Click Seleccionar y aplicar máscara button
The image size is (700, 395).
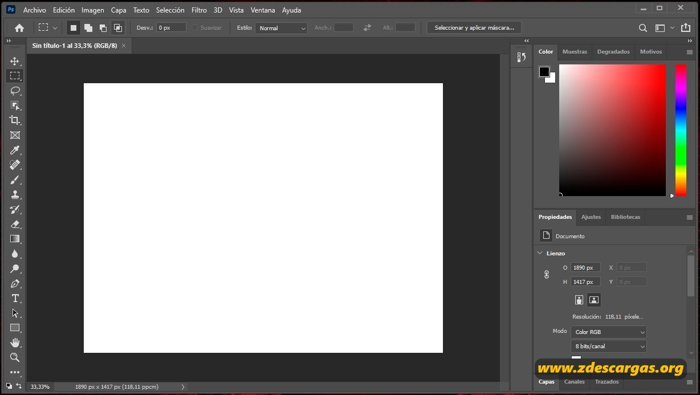click(x=474, y=27)
